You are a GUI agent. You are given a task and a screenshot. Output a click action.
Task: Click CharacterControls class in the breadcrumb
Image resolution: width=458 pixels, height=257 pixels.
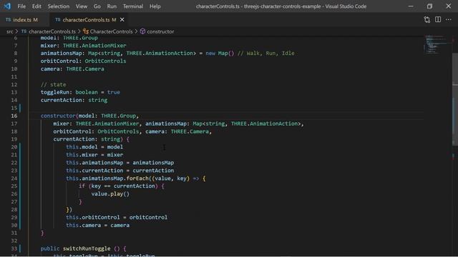[x=111, y=31]
